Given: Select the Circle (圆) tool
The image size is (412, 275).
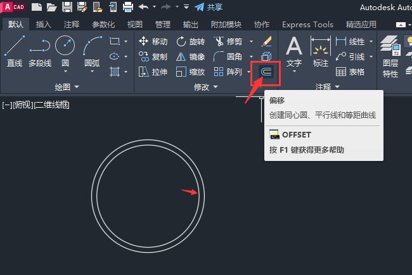Looking at the screenshot, I should tap(65, 51).
